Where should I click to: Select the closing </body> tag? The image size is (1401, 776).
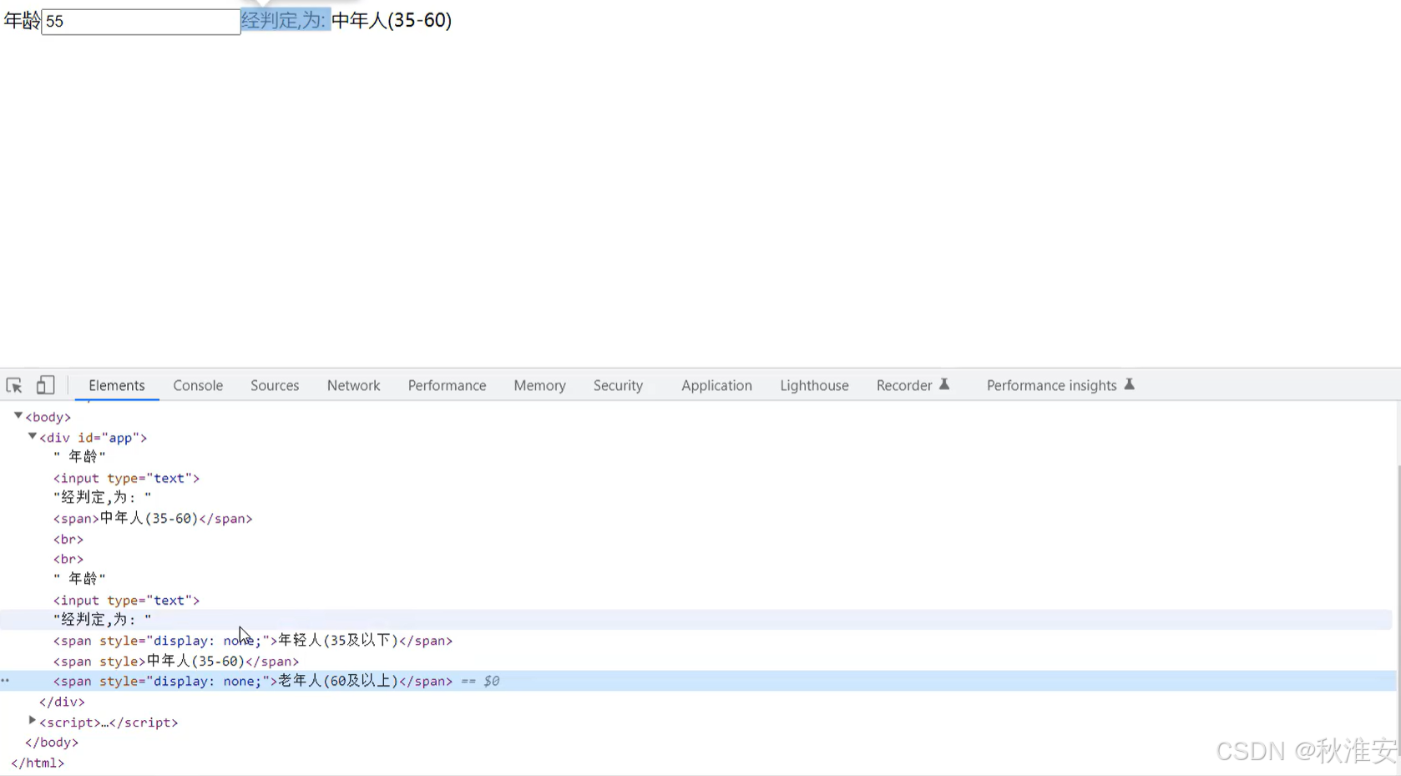click(52, 742)
